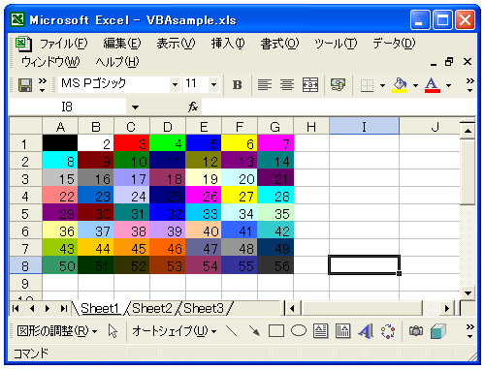Expand standard toolbar overflow options
The image size is (485, 369).
pos(43,85)
